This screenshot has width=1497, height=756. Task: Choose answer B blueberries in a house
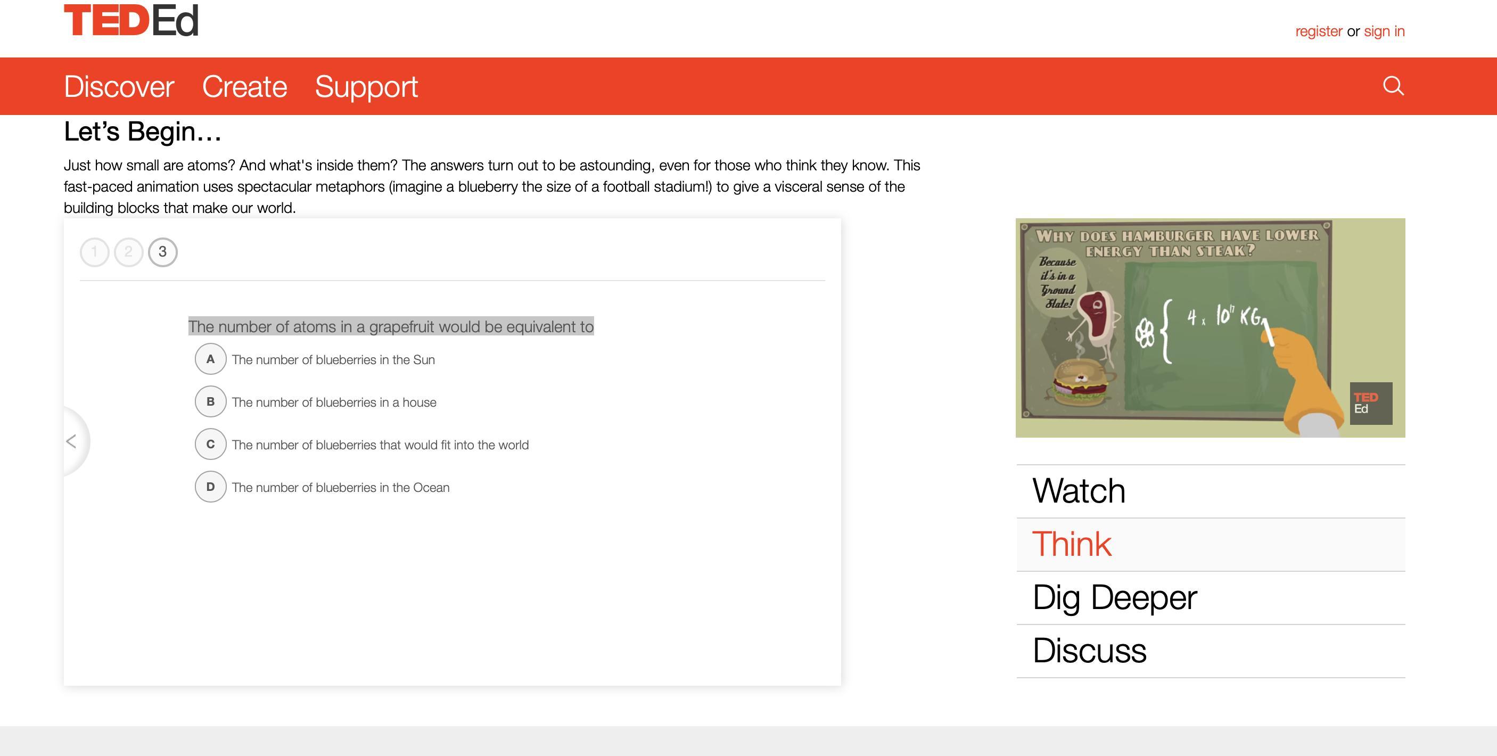pyautogui.click(x=210, y=401)
